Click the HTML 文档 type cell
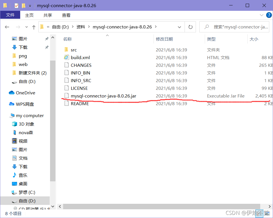This screenshot has height=218, width=273. (218, 58)
